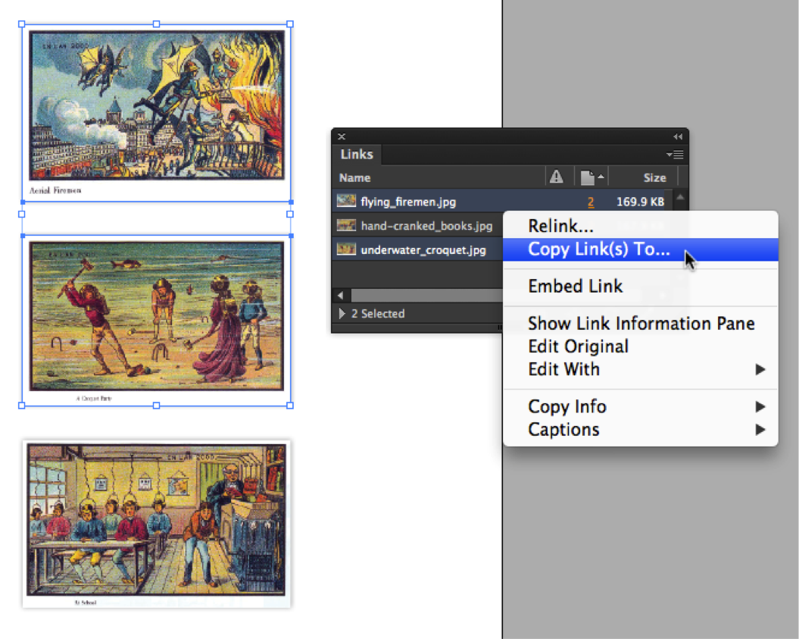Open the Links panel flyout menu

(x=676, y=154)
